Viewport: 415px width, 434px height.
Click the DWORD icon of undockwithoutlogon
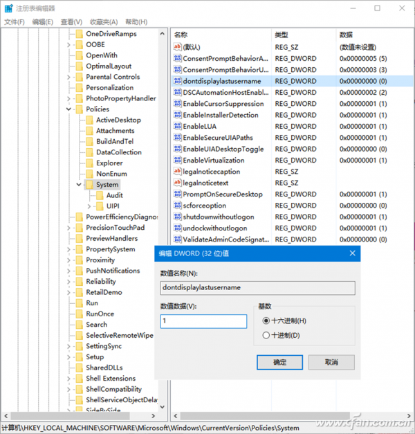[177, 228]
